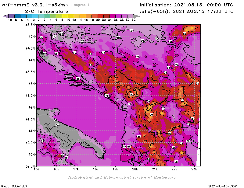This screenshot has height=188, width=244.
Task: Click the "x . degree )" text
Action: 78,5
